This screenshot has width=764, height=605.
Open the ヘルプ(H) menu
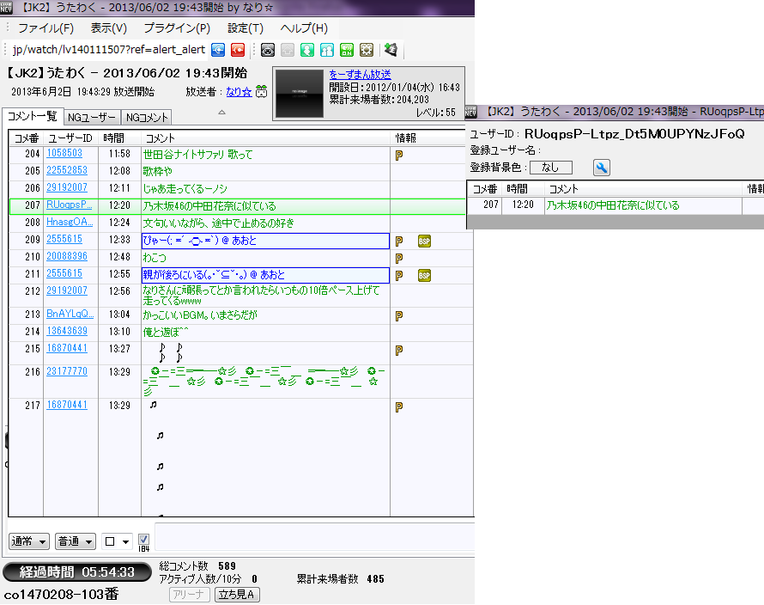(304, 28)
